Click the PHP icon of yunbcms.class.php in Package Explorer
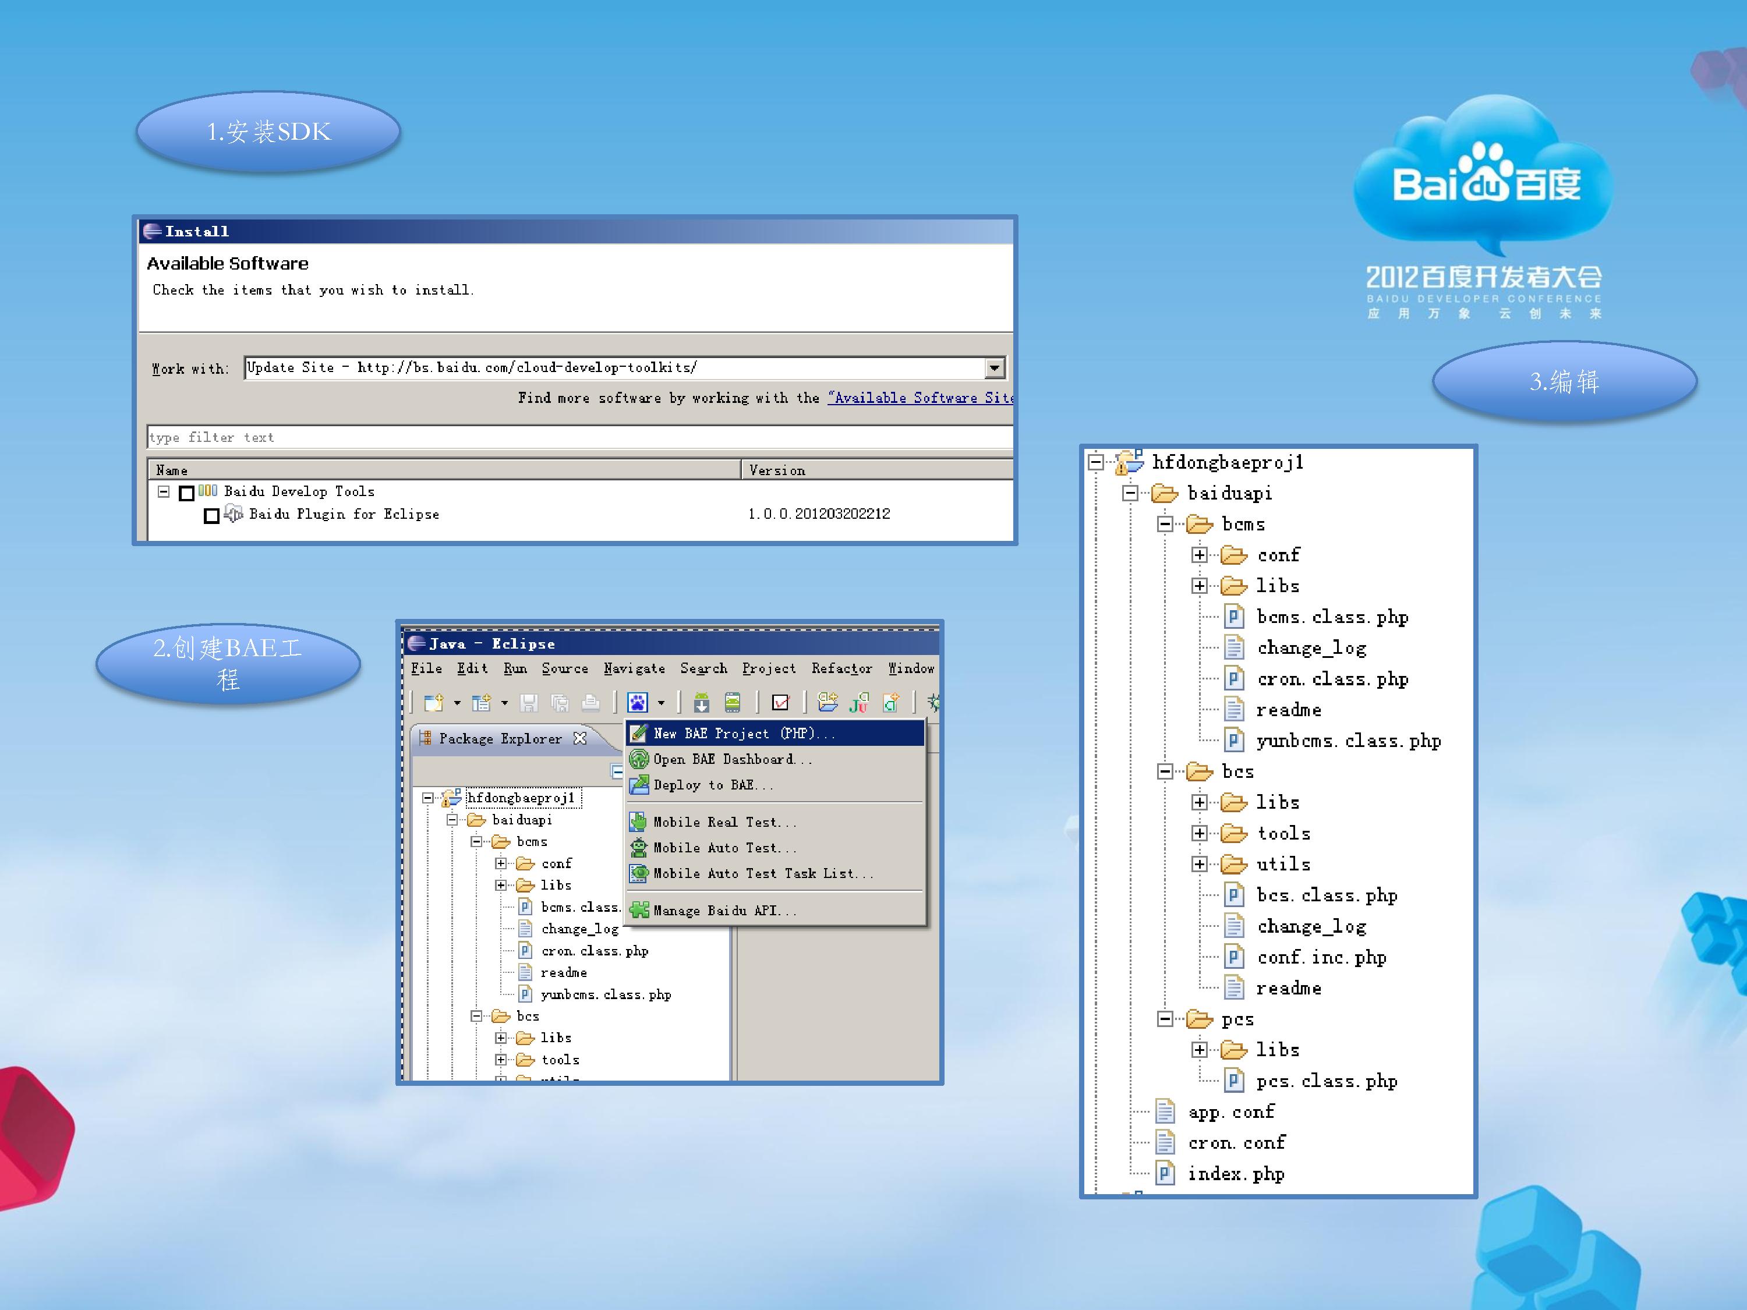 click(525, 994)
